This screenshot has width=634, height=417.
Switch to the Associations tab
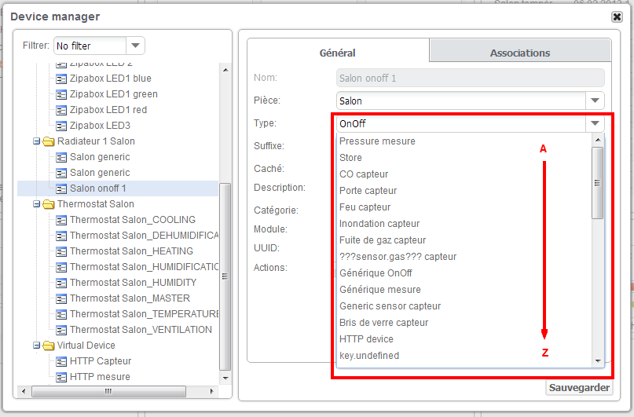520,53
